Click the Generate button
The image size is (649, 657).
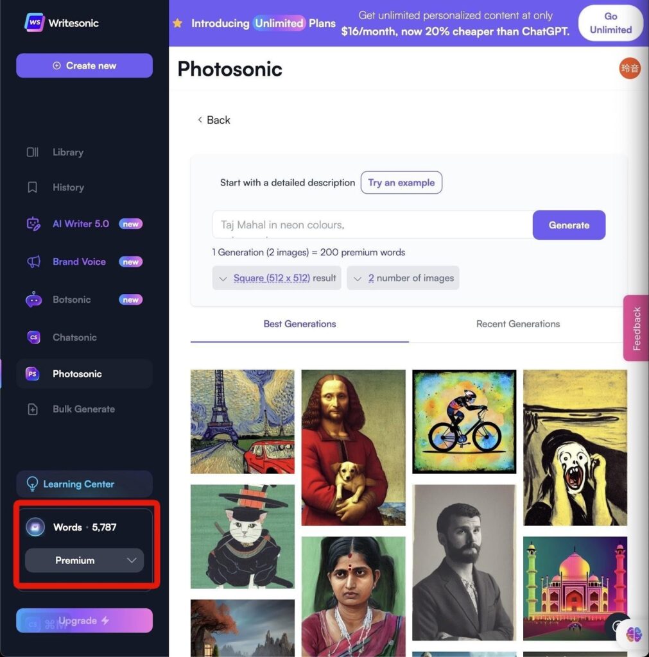(x=569, y=225)
